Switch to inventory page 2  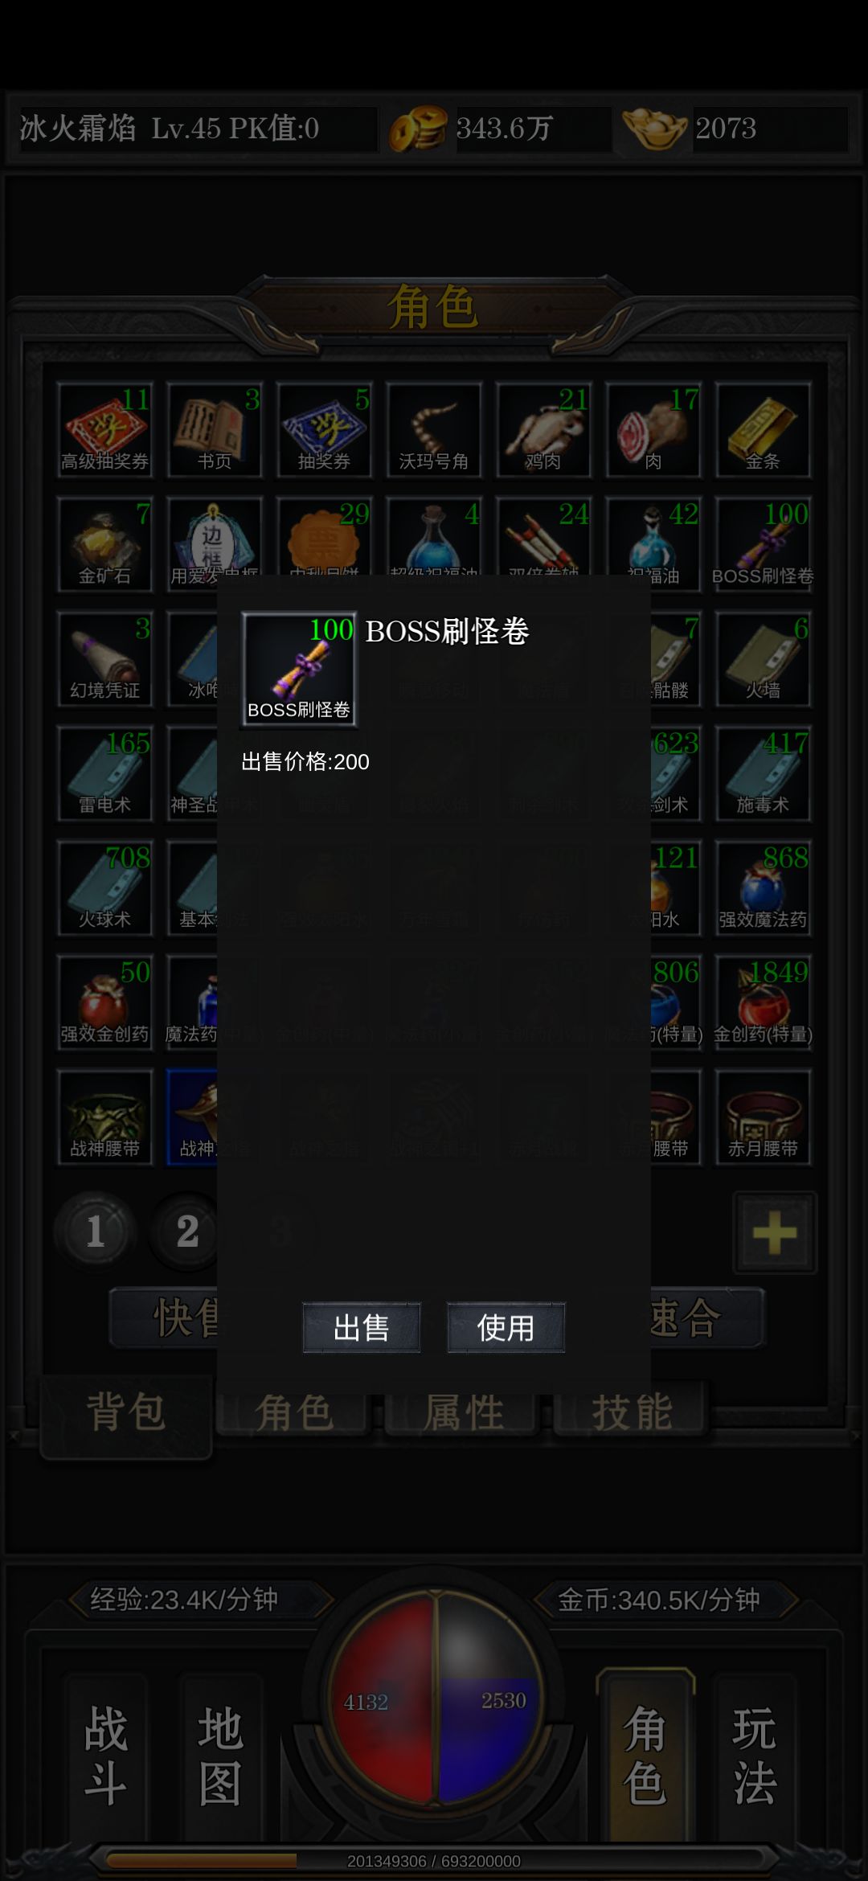coord(187,1231)
